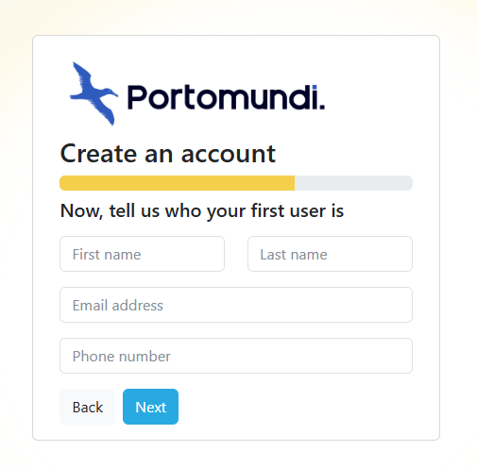Click the blue dot above Portomundi's letter i
477x468 pixels.
(x=315, y=87)
